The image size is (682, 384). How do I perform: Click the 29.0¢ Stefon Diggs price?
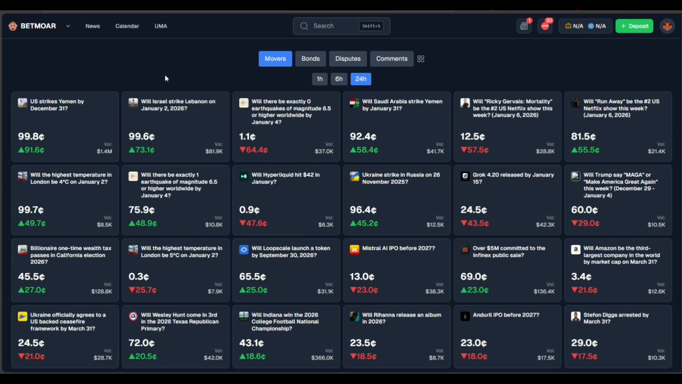point(585,344)
